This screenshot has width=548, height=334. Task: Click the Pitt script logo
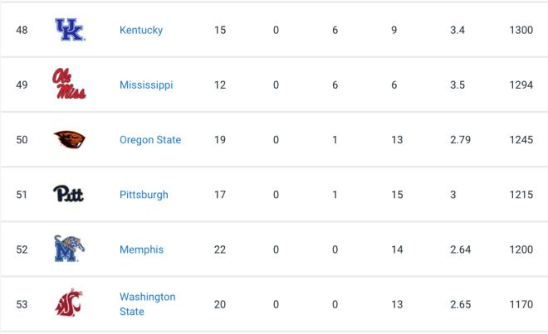click(68, 194)
